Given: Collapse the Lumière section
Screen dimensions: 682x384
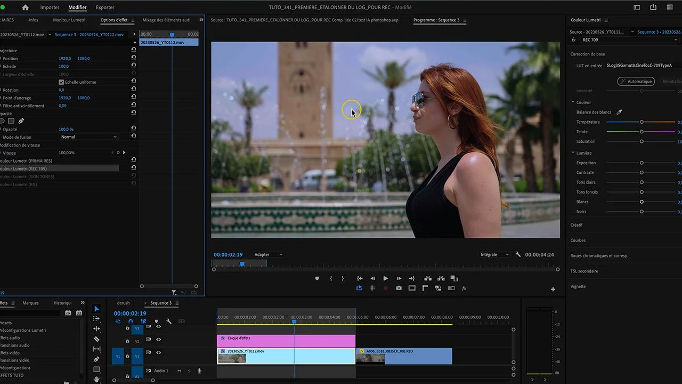Looking at the screenshot, I should pos(573,153).
